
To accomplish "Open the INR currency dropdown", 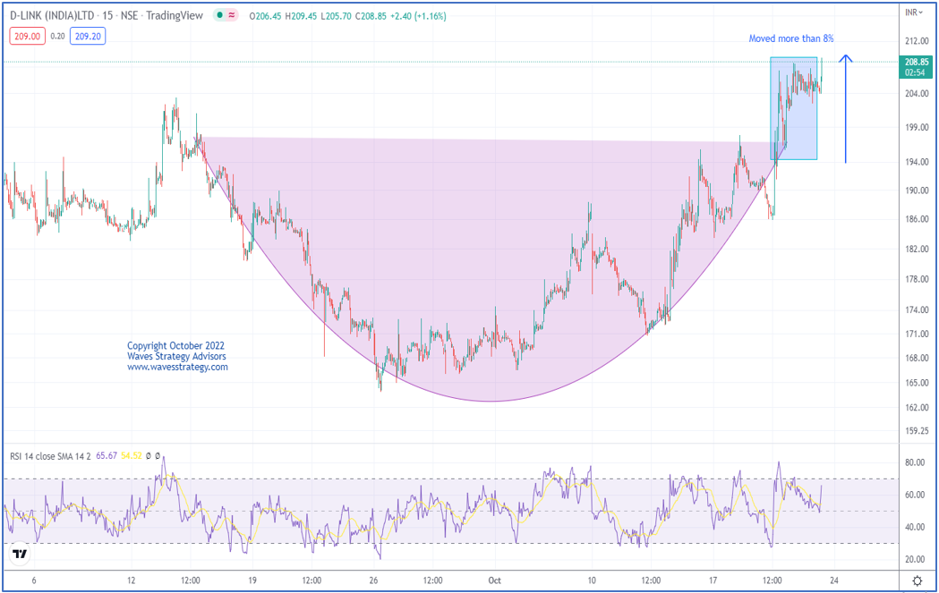I will coord(914,13).
